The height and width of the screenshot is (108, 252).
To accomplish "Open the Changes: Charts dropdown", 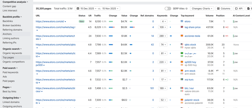I will coord(202,9).
